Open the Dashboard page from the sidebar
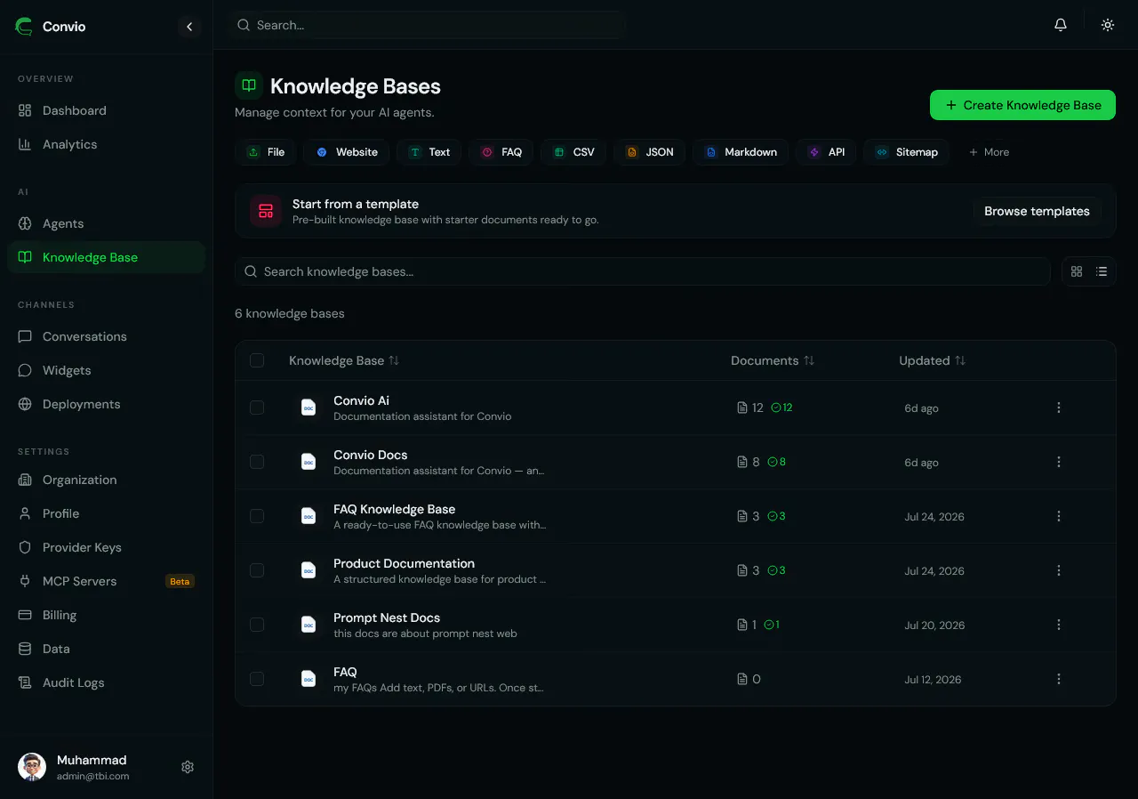 (107, 110)
